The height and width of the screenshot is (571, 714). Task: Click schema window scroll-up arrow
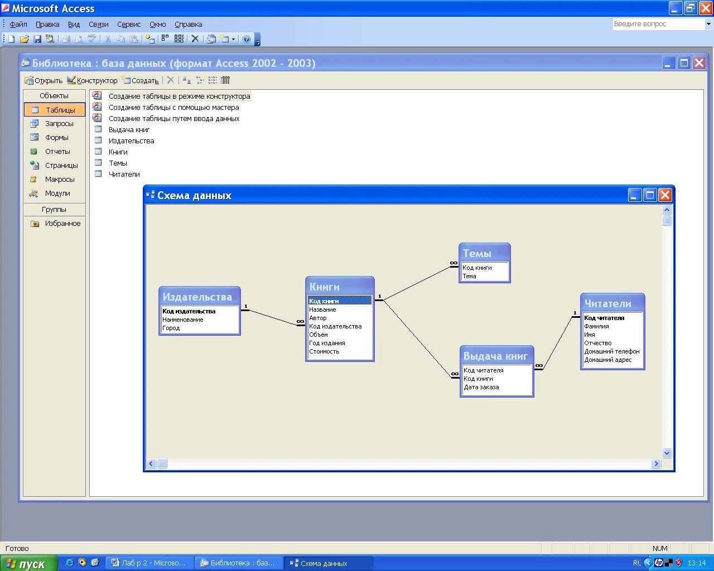tap(667, 210)
